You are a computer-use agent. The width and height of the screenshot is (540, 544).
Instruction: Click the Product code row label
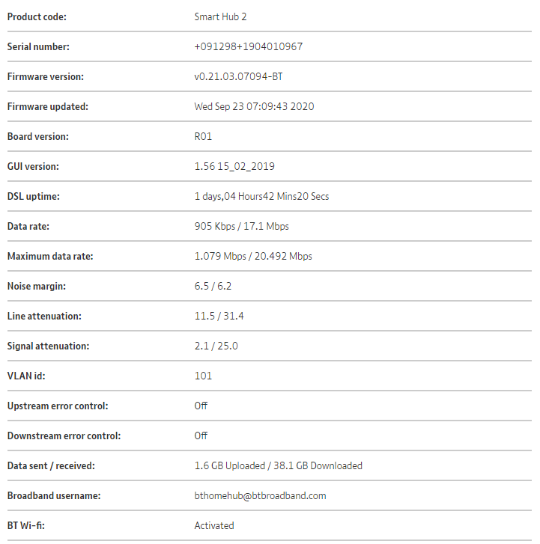[x=36, y=16]
